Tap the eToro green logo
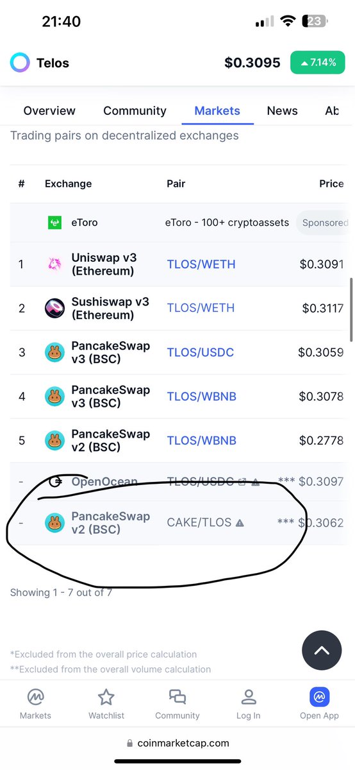This screenshot has width=355, height=770. [54, 223]
